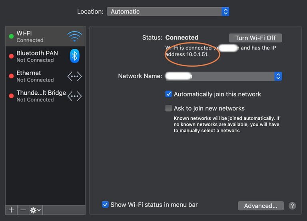Click the Ethernet connection arrows icon
307x221 pixels.
click(x=74, y=76)
